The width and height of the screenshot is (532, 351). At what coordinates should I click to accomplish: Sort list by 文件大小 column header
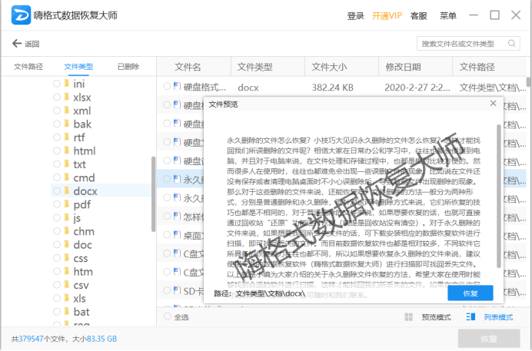click(x=331, y=67)
